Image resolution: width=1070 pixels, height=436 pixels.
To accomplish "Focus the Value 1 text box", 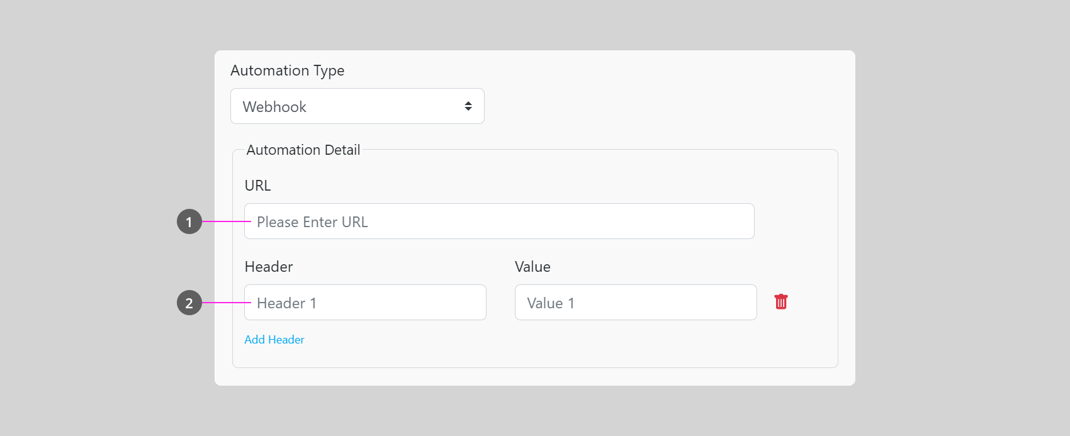I will [635, 303].
